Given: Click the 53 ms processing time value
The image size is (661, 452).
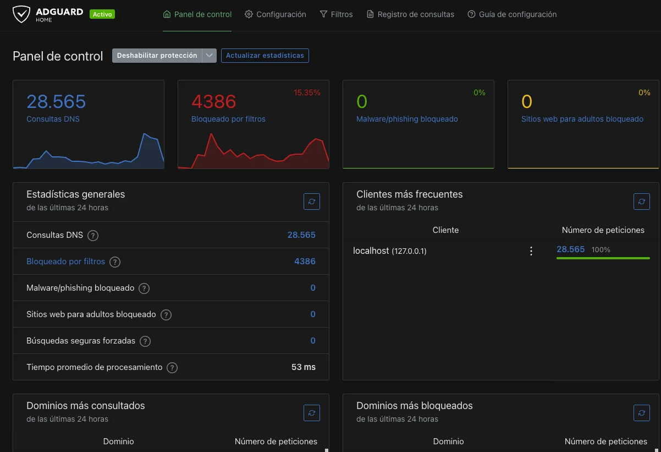Looking at the screenshot, I should coord(304,367).
